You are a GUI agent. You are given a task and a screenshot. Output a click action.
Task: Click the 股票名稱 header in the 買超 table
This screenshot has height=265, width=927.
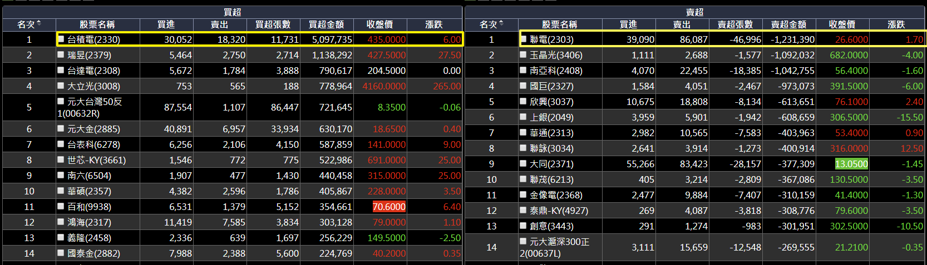pos(97,24)
